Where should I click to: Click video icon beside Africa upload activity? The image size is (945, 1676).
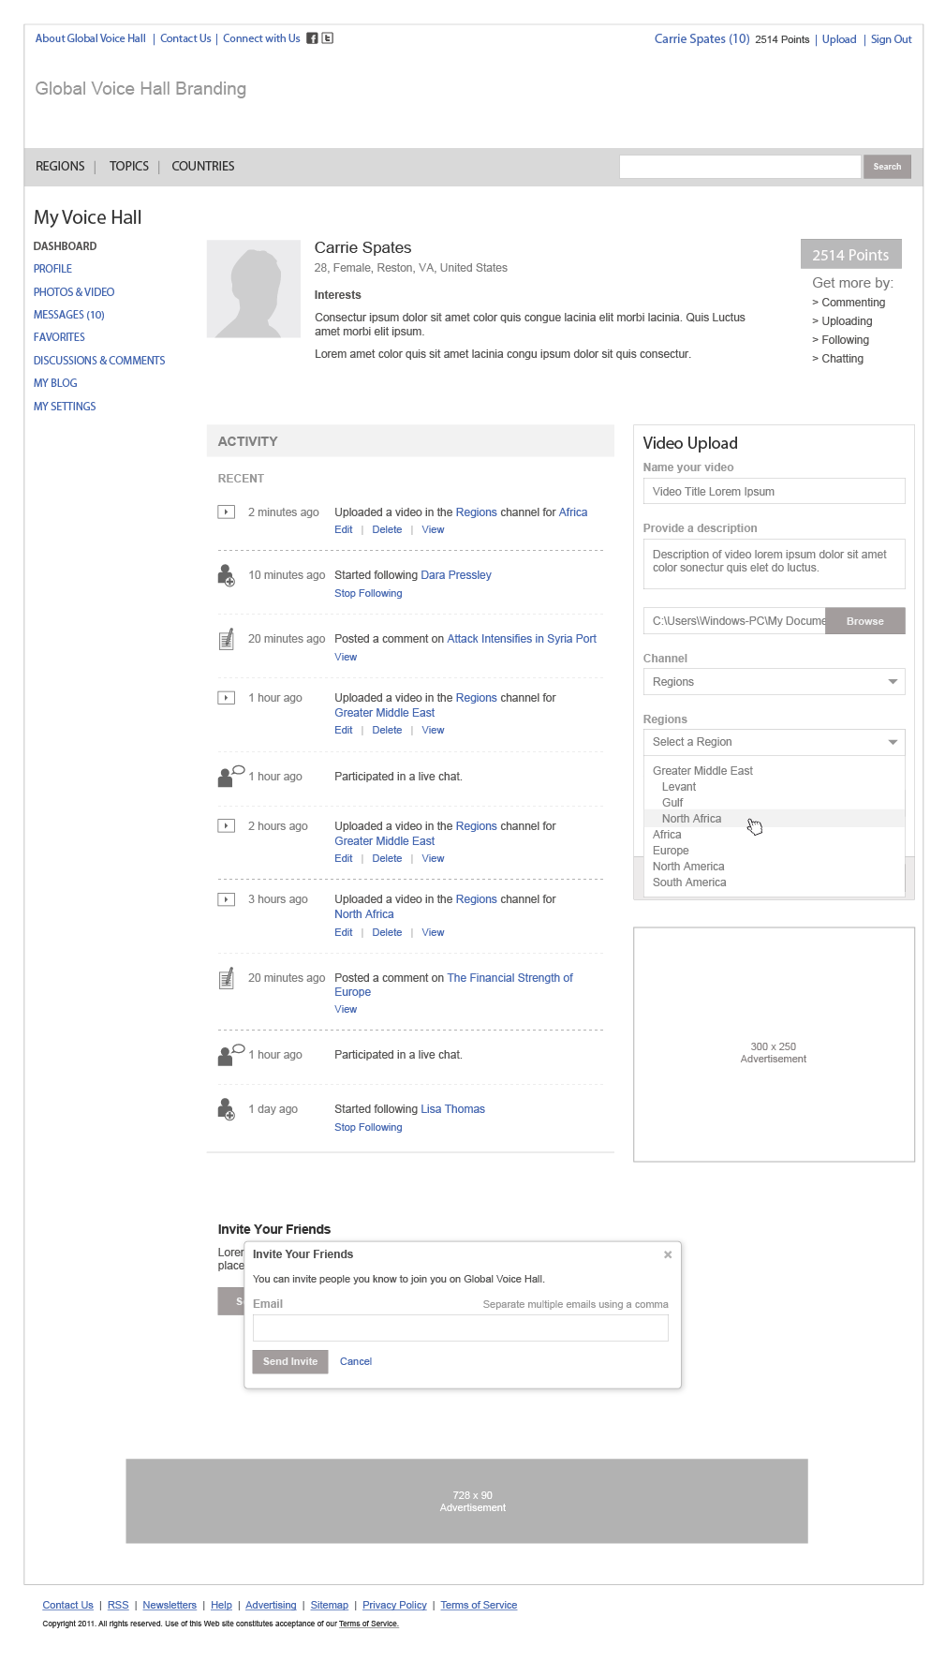pyautogui.click(x=226, y=512)
